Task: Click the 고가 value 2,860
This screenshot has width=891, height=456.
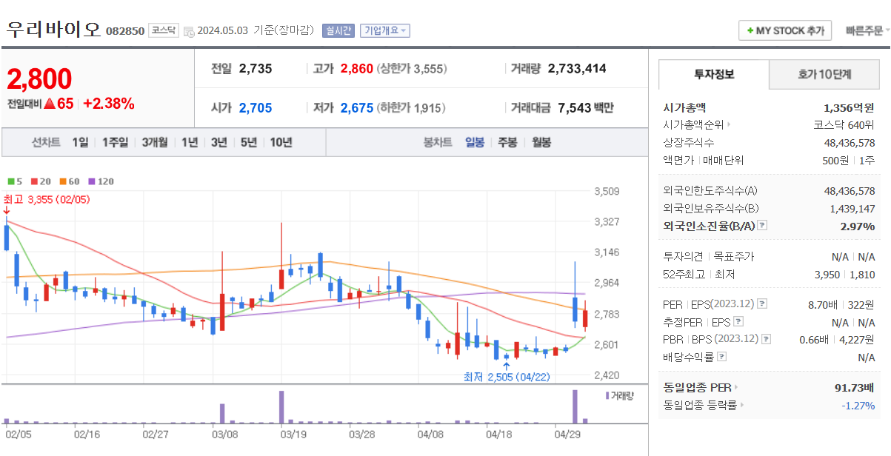Action: pyautogui.click(x=357, y=69)
